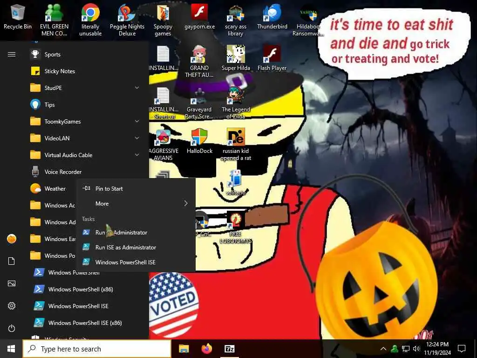Open Peggle Nights Deluxe shortcut
477x358 pixels.
click(127, 20)
